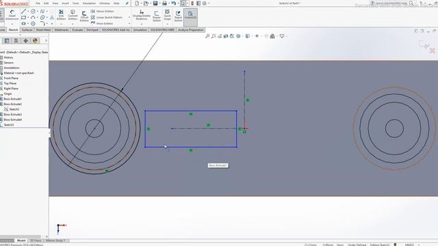
Task: Toggle the Select cursor tool
Action: (183, 3)
